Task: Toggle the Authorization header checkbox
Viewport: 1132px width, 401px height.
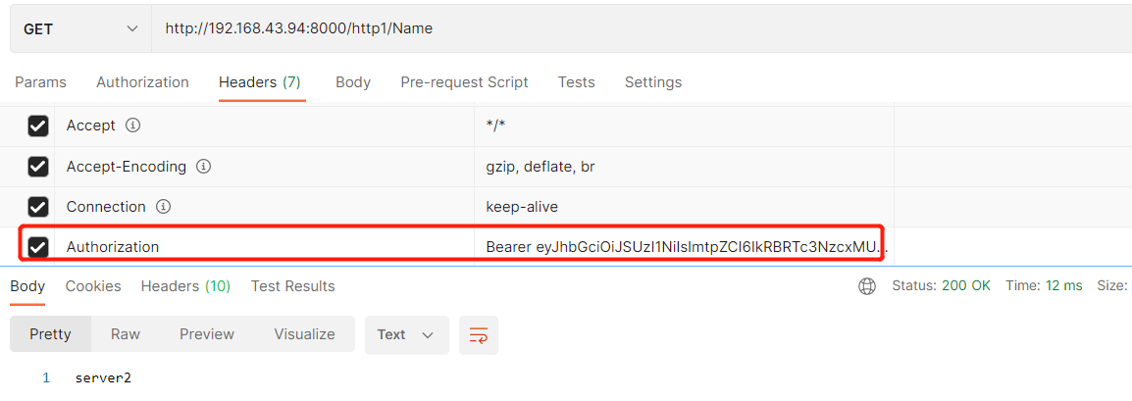Action: (38, 247)
